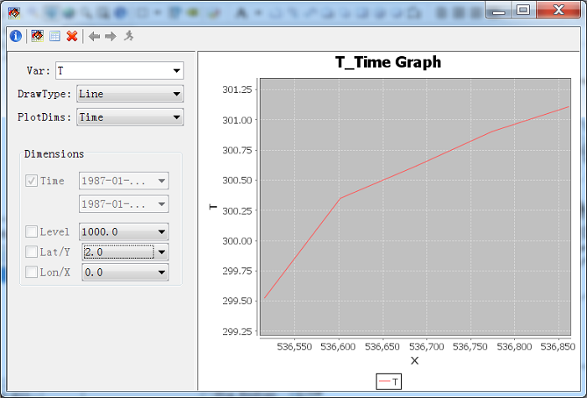
Task: Toggle the Lon/X dimension checkbox
Action: pyautogui.click(x=31, y=272)
